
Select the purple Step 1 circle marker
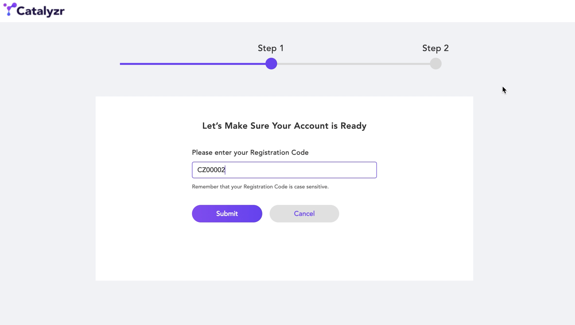pyautogui.click(x=271, y=64)
